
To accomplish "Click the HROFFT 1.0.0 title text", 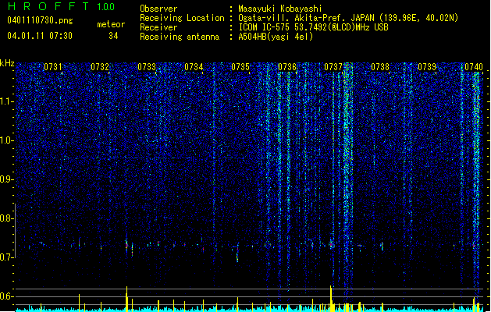I will pos(62,6).
